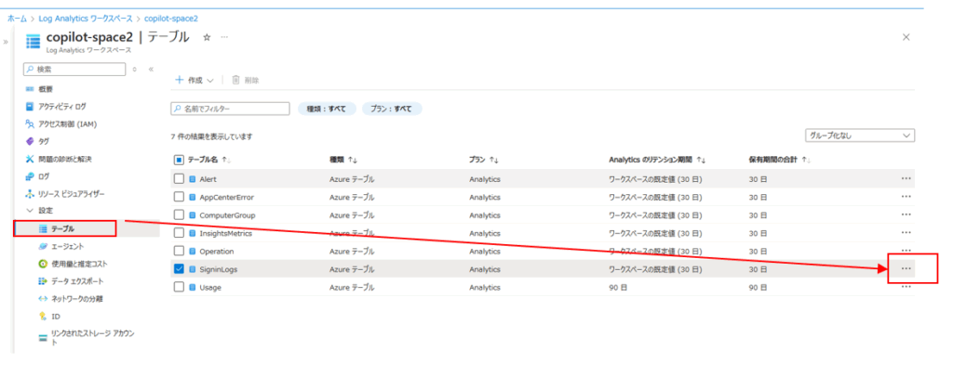Favorite the workspace with the star icon

pos(207,37)
